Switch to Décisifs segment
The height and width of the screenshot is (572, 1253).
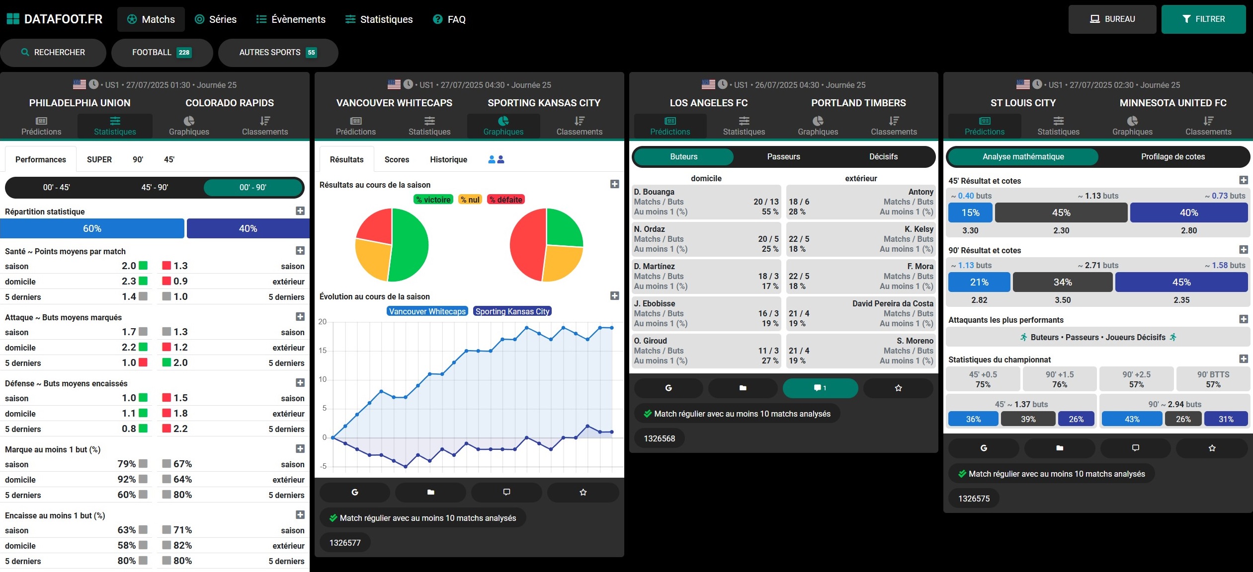click(x=883, y=156)
